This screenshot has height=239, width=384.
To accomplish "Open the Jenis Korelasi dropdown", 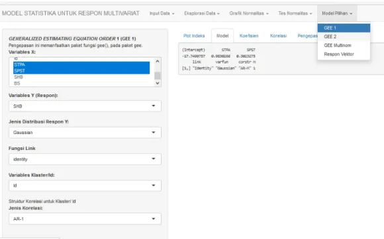I will (85, 219).
